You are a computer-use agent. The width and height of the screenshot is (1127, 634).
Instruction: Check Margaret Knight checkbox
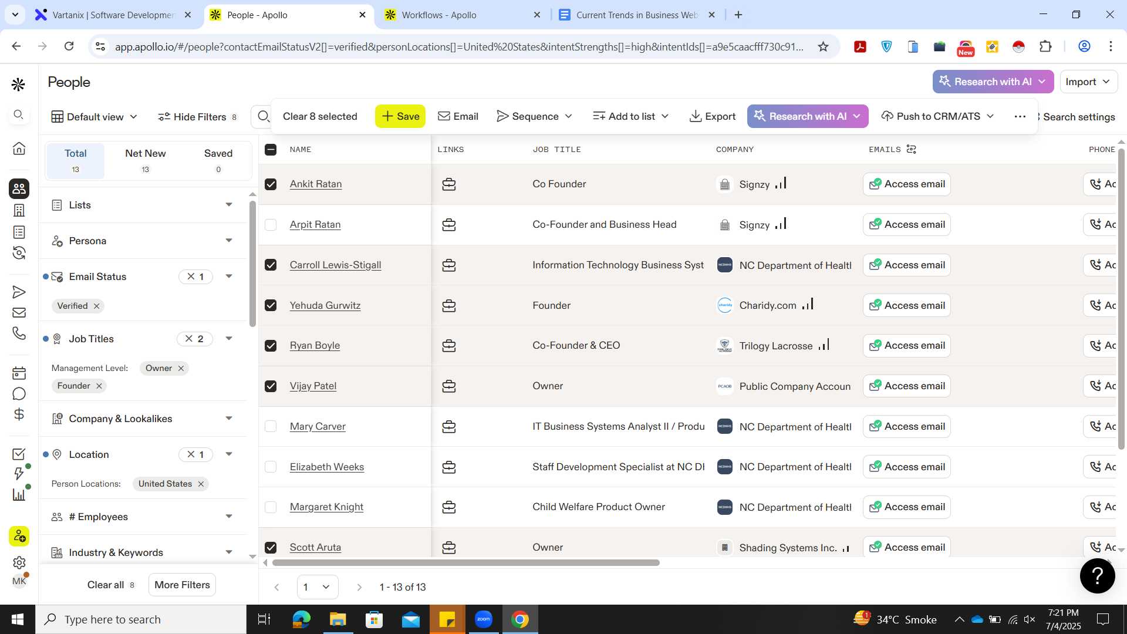coord(271,507)
